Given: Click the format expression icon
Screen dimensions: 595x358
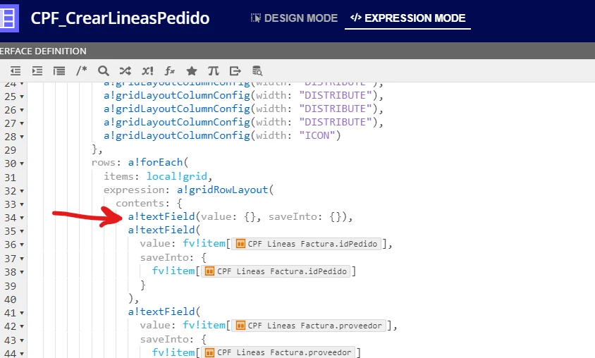Looking at the screenshot, I should pos(59,71).
